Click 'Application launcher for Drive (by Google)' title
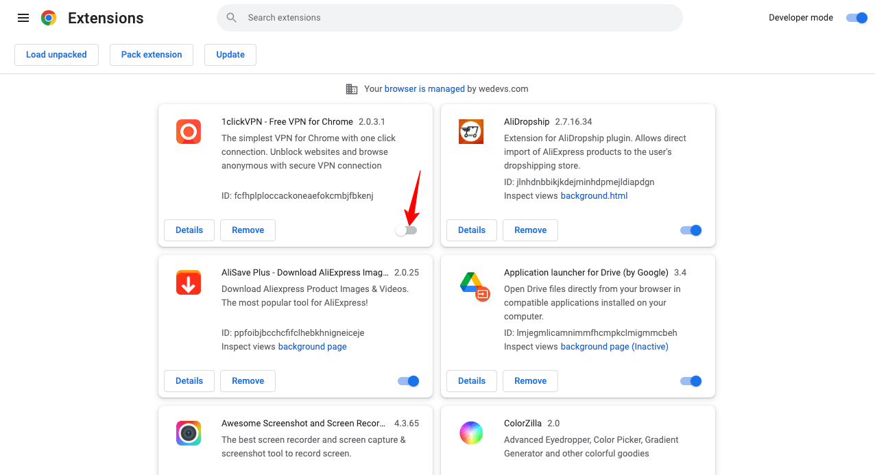This screenshot has height=475, width=875. pos(586,273)
